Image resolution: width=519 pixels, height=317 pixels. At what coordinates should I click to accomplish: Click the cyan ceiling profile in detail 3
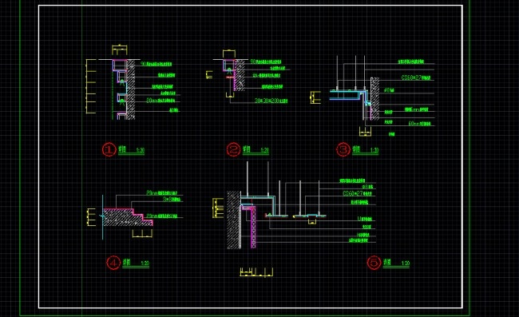(350, 95)
